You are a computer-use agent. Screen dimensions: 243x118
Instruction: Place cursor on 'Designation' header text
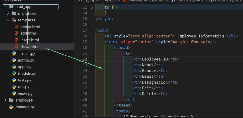click(x=155, y=82)
